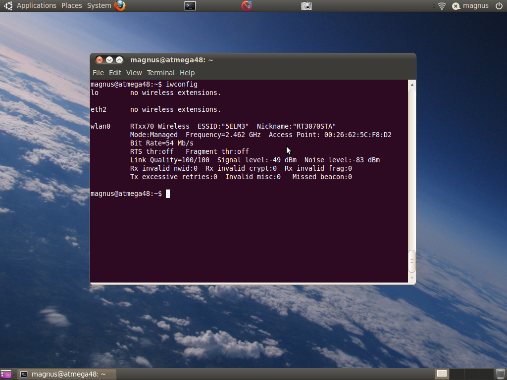Click the terminal scrollbar down arrow

[412, 278]
